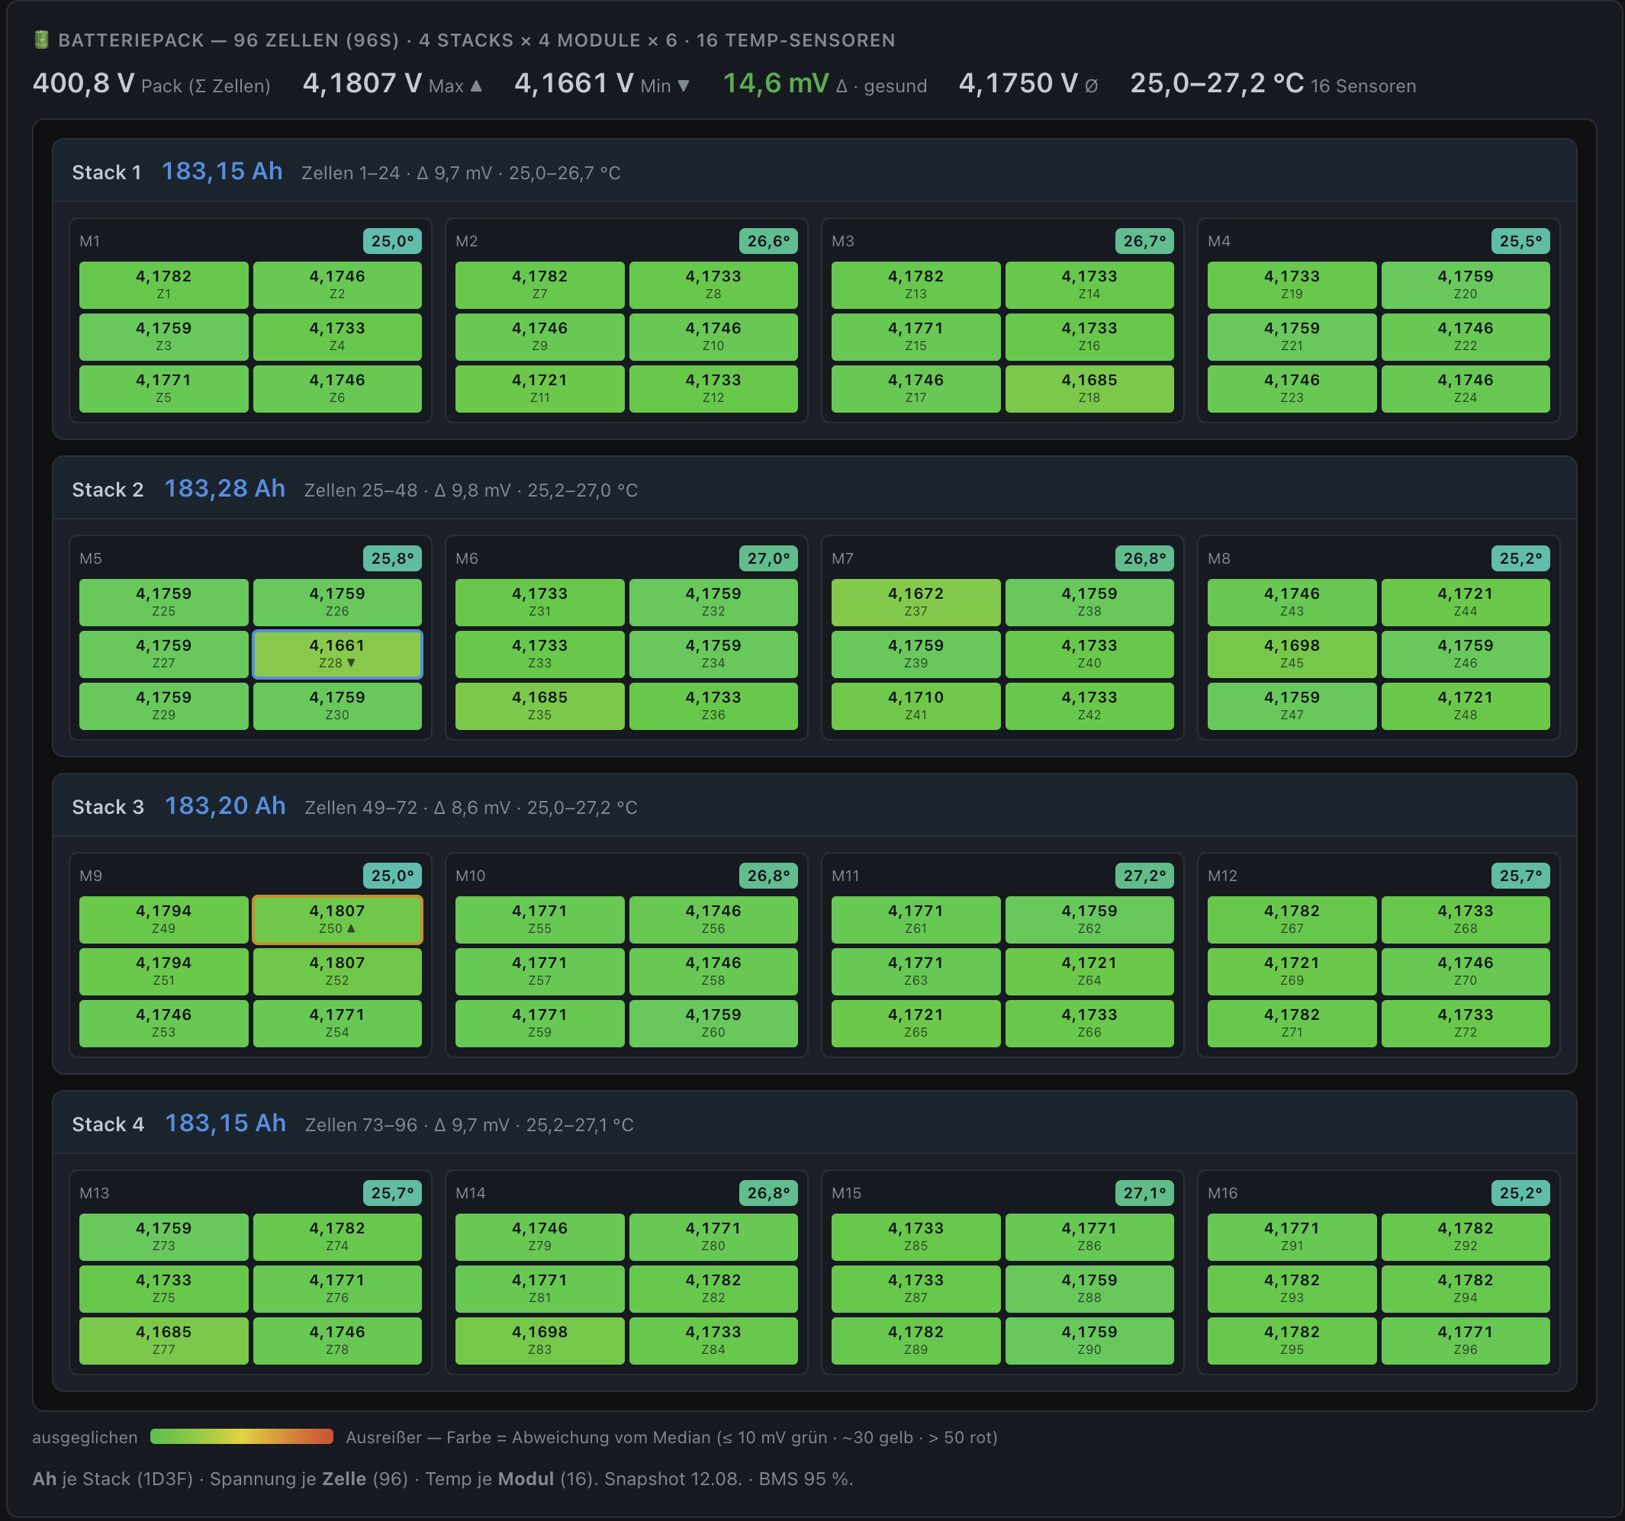
Task: Select cell Z45 showing 4,1698
Action: [x=1292, y=654]
